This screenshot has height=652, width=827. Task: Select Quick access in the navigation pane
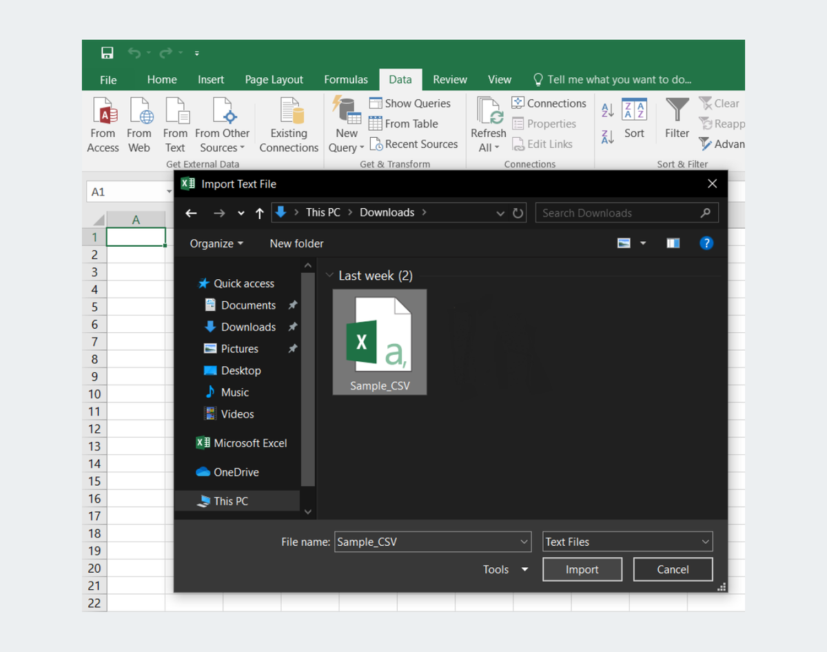click(x=236, y=283)
